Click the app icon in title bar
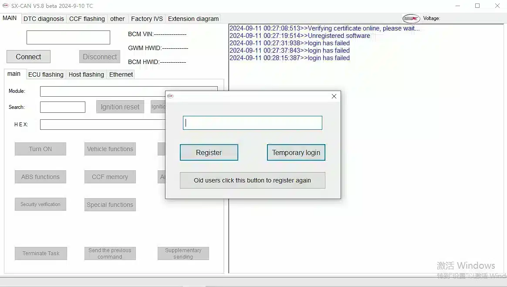507x287 pixels. pos(6,6)
